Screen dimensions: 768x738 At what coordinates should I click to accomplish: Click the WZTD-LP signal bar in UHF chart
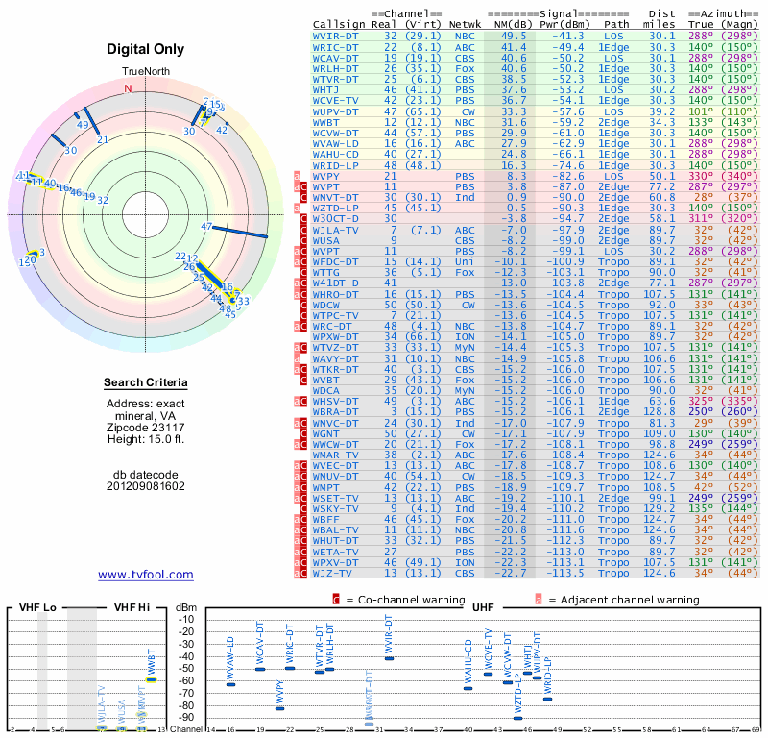click(x=517, y=719)
